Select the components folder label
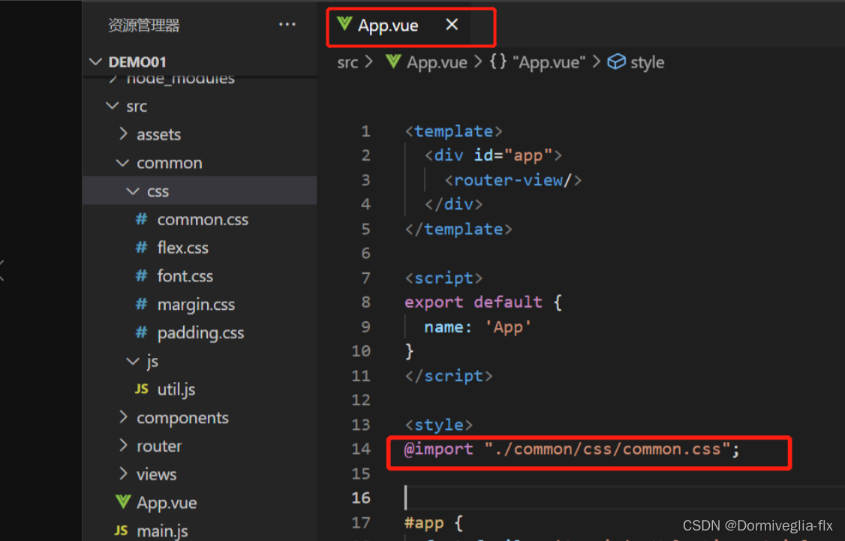 [182, 418]
